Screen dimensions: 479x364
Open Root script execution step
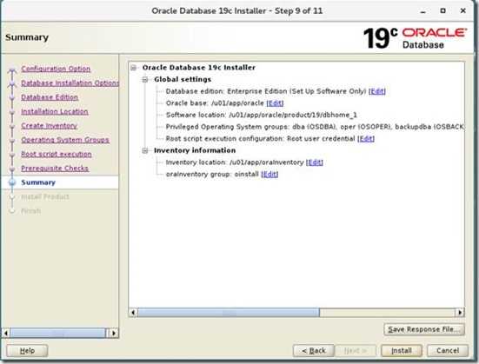pyautogui.click(x=57, y=154)
